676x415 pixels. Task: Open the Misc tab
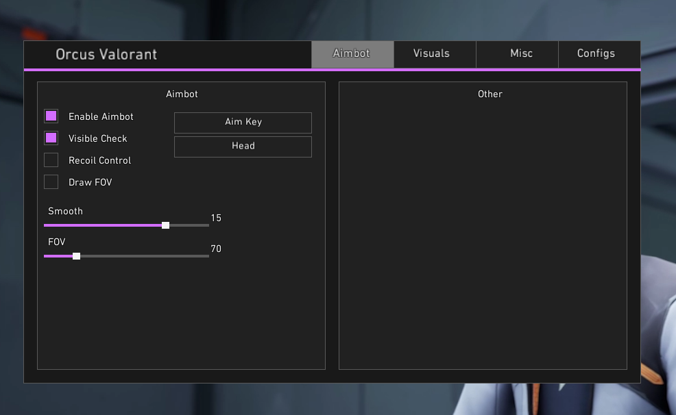tap(517, 54)
